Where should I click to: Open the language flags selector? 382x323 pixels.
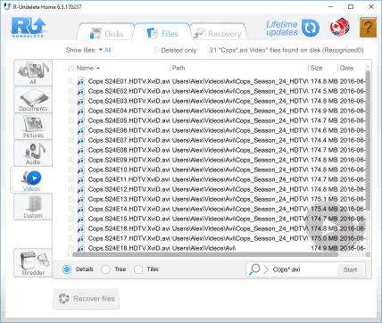point(340,28)
